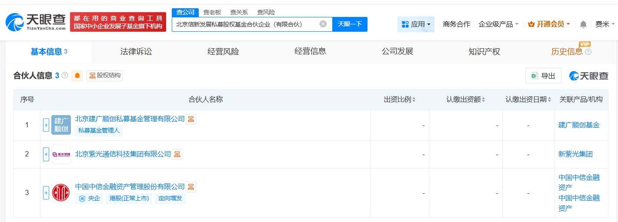Click the 导出 export button
The width and height of the screenshot is (618, 222).
[x=543, y=76]
